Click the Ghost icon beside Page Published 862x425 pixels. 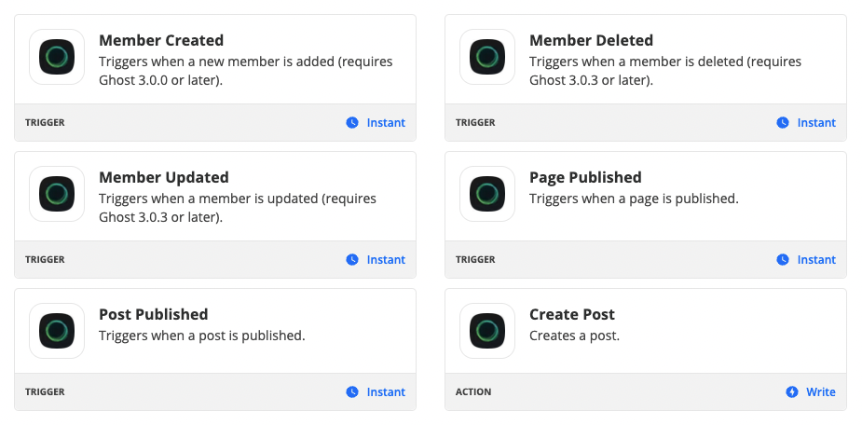click(x=487, y=194)
